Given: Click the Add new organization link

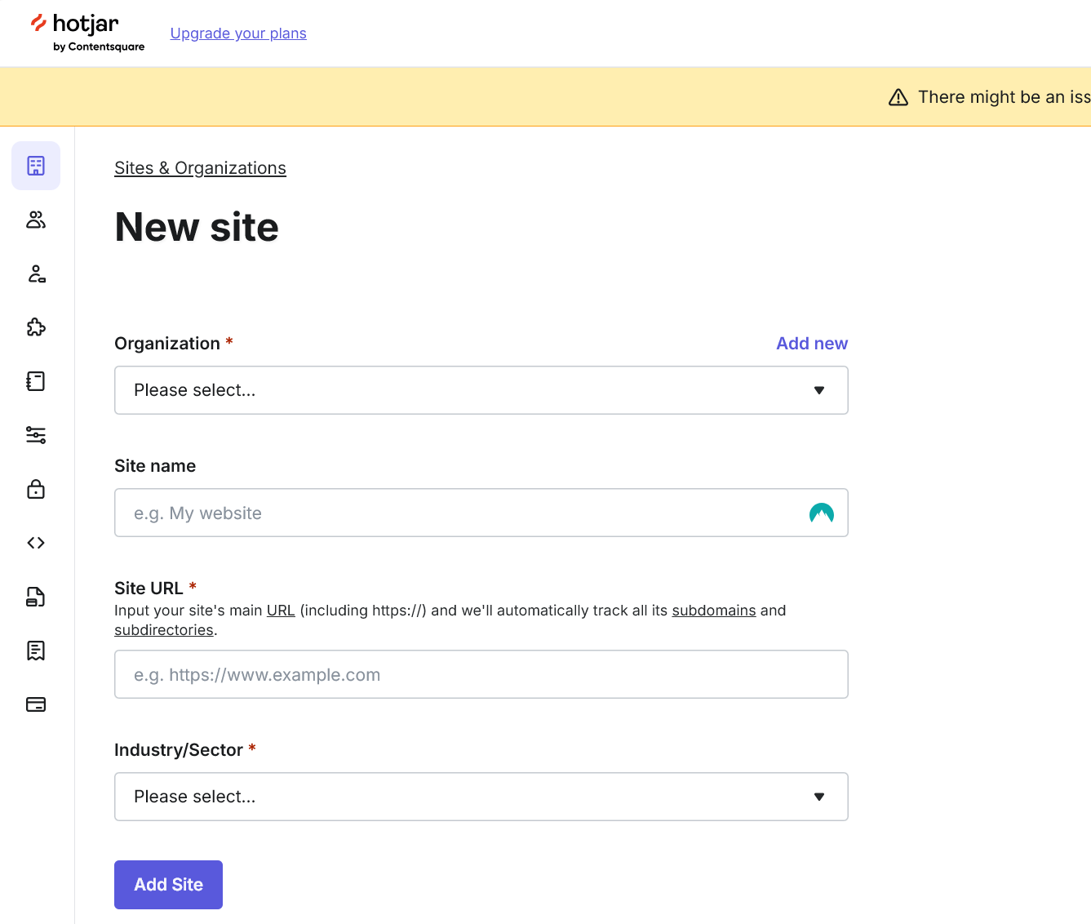Looking at the screenshot, I should coord(812,344).
